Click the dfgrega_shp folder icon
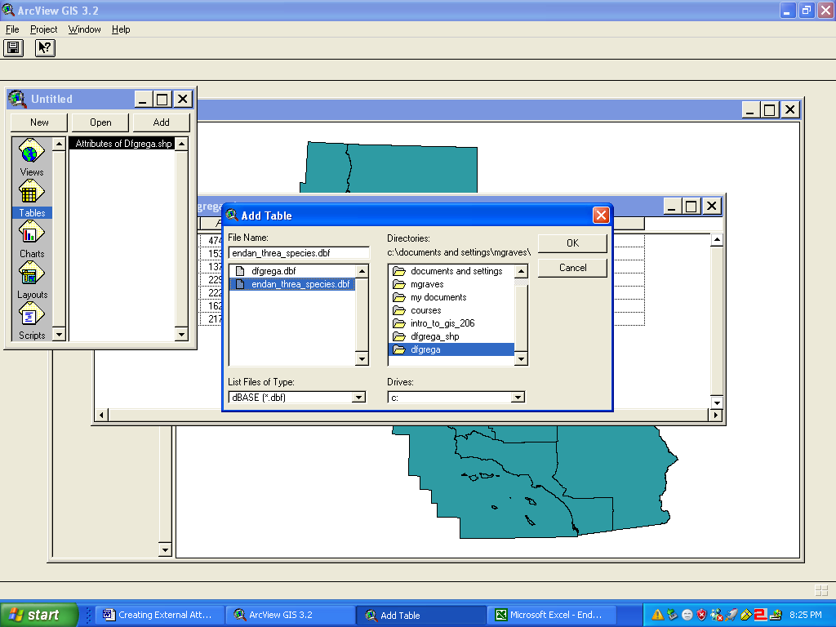Viewport: 836px width, 627px height. (x=398, y=336)
